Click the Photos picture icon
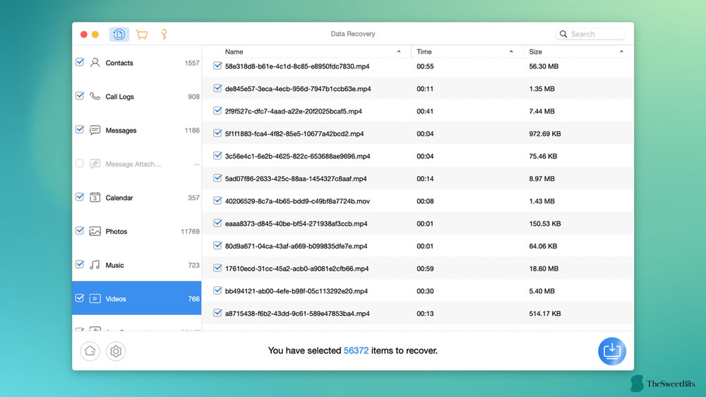The height and width of the screenshot is (397, 706). pyautogui.click(x=95, y=231)
